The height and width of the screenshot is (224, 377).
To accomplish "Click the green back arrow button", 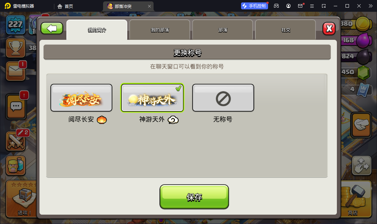I will coord(52,28).
